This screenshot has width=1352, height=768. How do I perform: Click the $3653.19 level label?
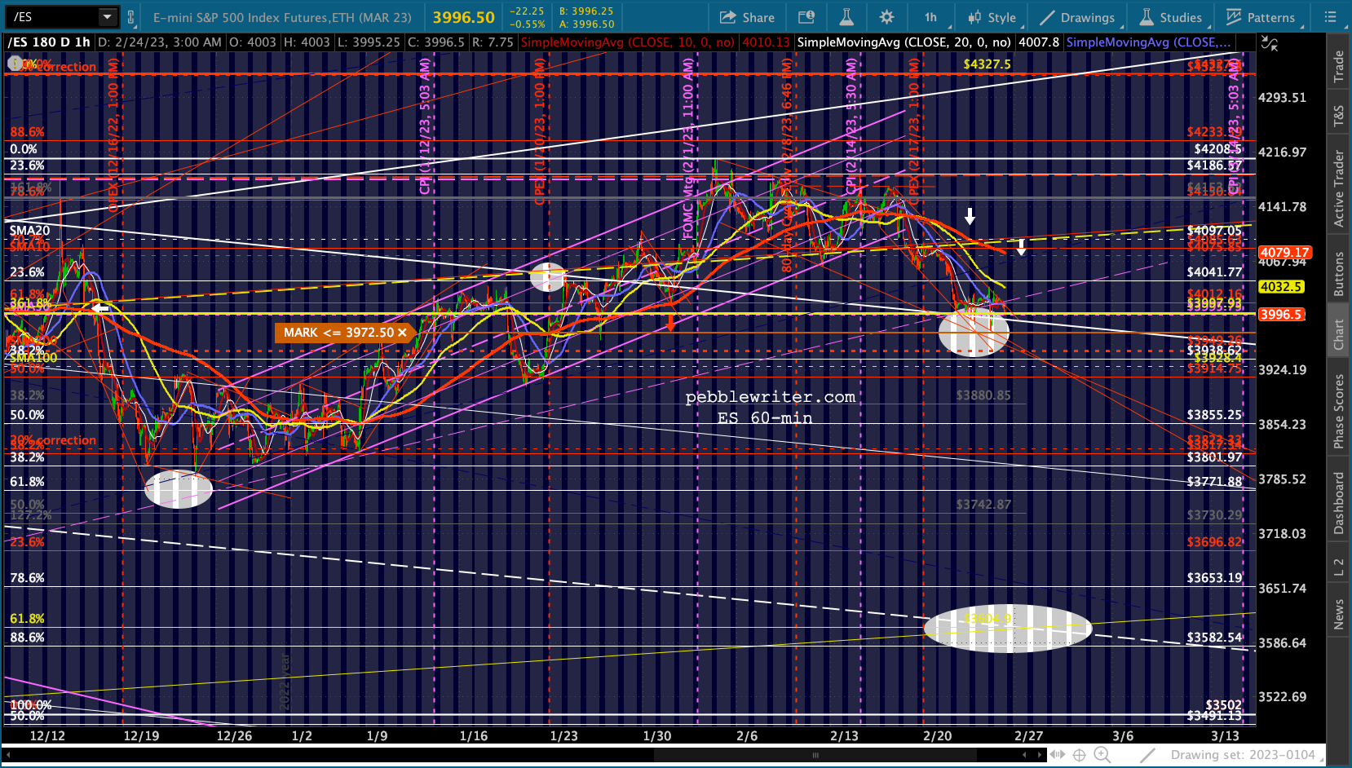pyautogui.click(x=1214, y=578)
